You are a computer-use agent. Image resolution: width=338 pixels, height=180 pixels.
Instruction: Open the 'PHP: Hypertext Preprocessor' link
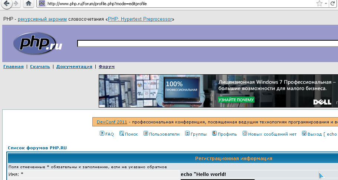coord(140,19)
